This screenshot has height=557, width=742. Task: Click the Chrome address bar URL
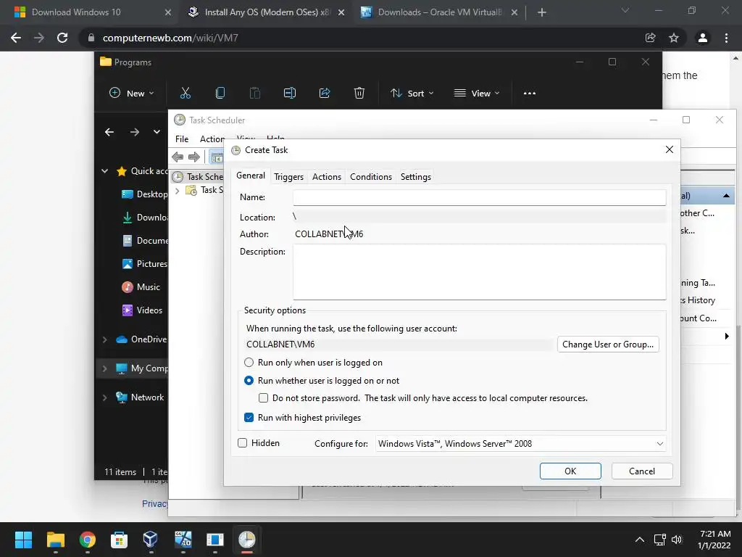coord(170,38)
